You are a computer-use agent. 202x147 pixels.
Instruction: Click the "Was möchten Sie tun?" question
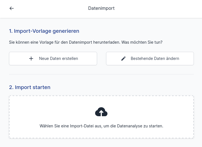tap(142, 43)
